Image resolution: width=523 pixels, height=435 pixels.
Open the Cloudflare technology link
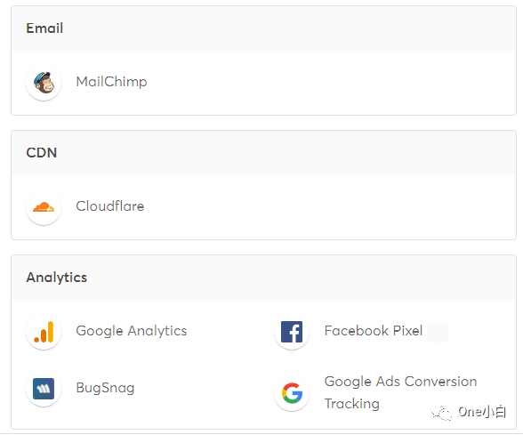110,206
